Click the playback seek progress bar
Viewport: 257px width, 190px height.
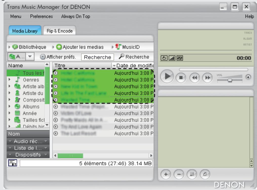(213, 70)
